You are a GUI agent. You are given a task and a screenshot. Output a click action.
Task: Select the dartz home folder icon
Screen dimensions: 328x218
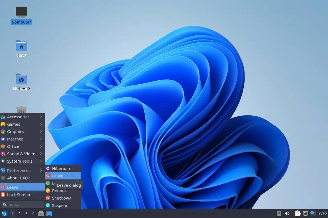(x=21, y=46)
